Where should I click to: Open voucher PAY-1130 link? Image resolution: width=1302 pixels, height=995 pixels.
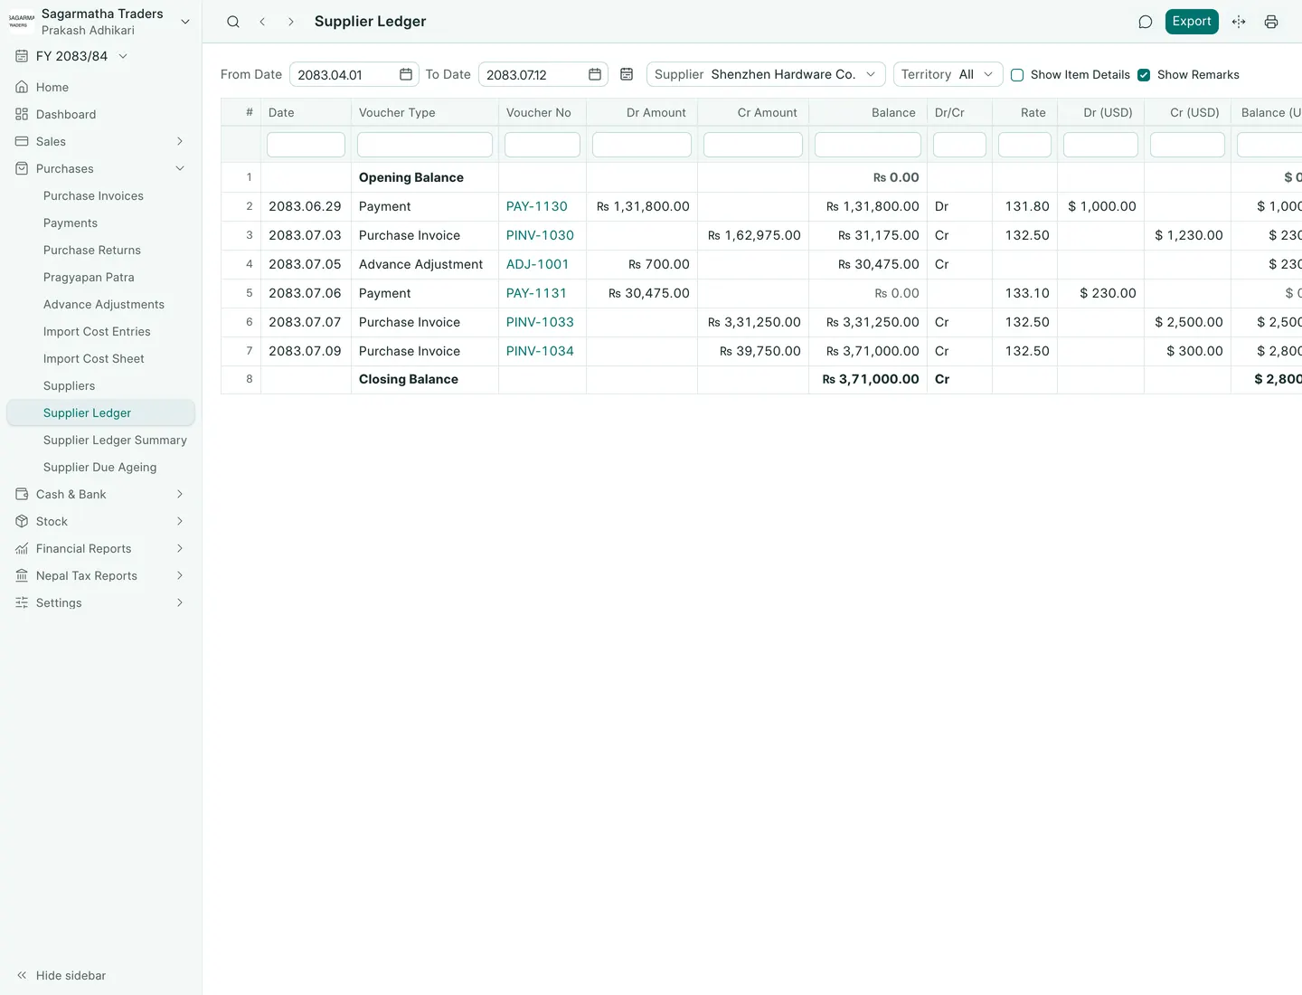coord(537,206)
